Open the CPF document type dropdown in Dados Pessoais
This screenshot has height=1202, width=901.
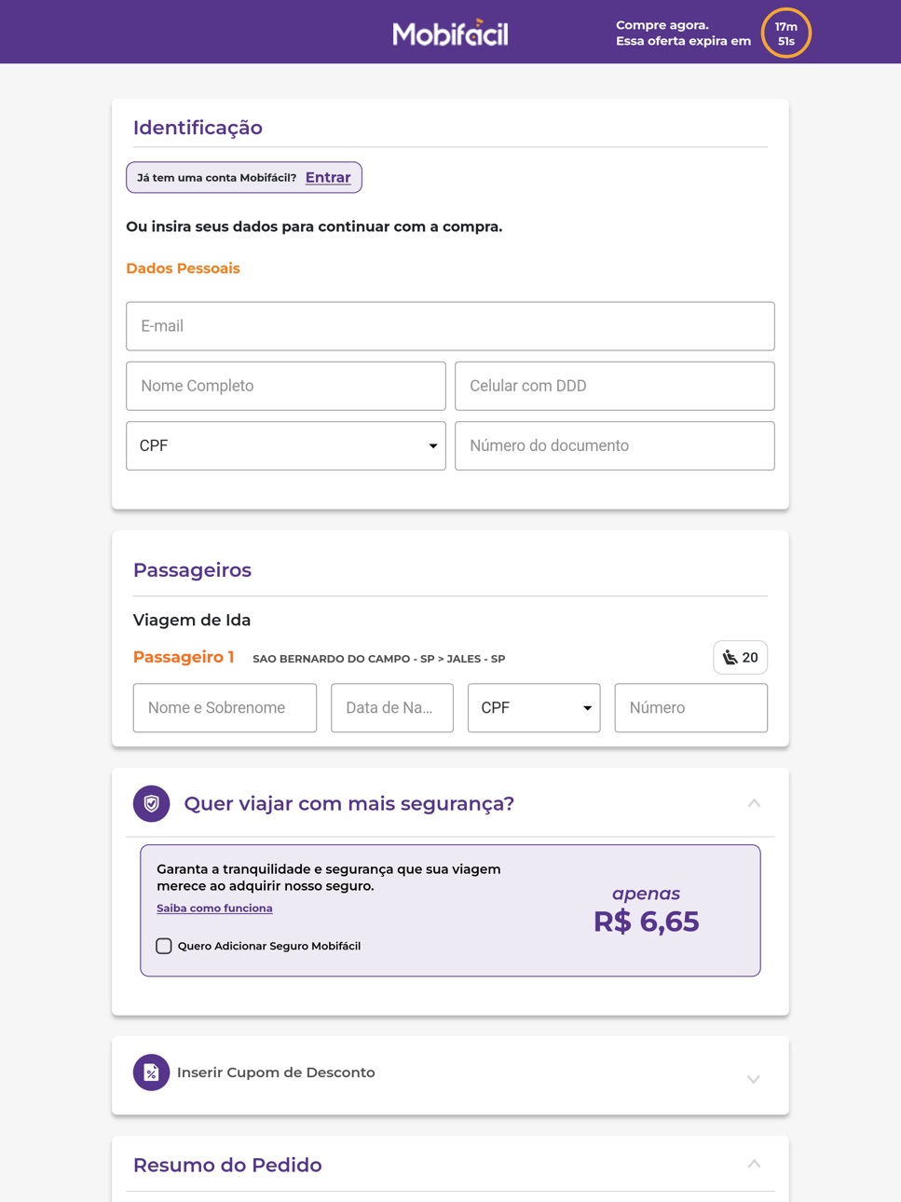286,445
